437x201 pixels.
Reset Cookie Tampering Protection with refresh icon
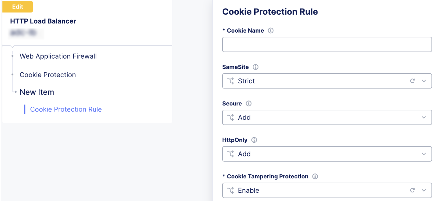pos(413,190)
